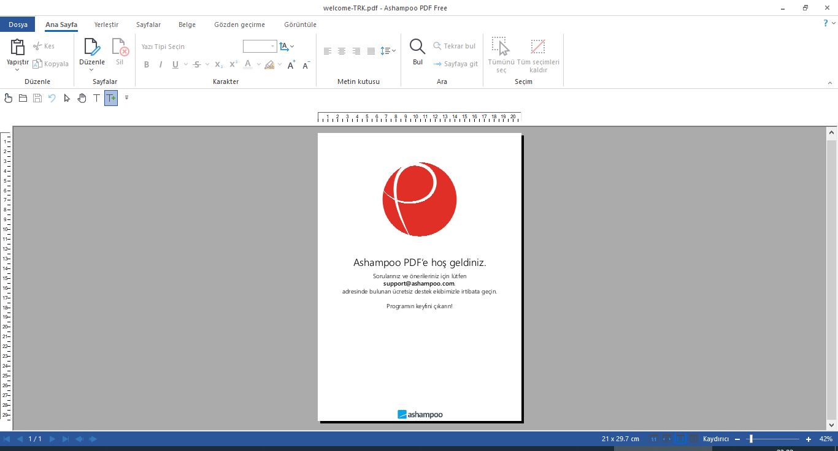Image resolution: width=838 pixels, height=451 pixels.
Task: Apply strikethrough with the S icon
Action: [x=196, y=64]
